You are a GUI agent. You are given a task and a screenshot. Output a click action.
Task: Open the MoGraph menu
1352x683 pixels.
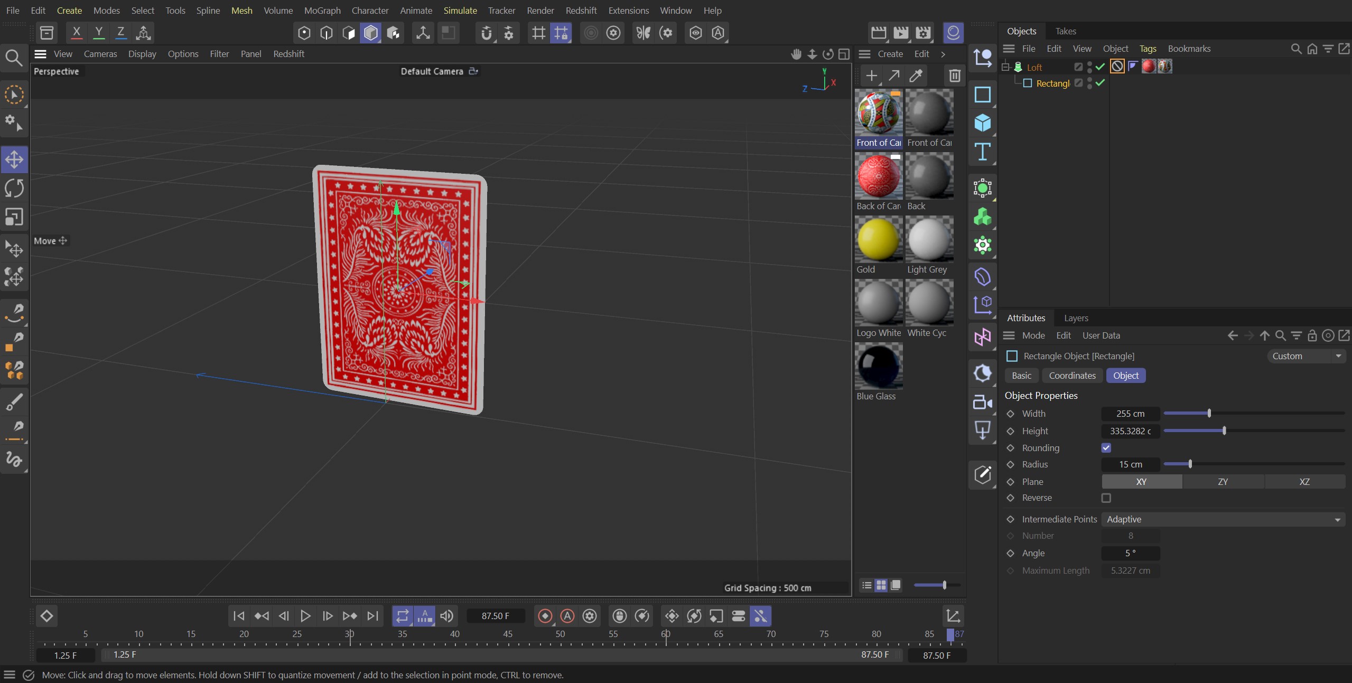pos(322,11)
